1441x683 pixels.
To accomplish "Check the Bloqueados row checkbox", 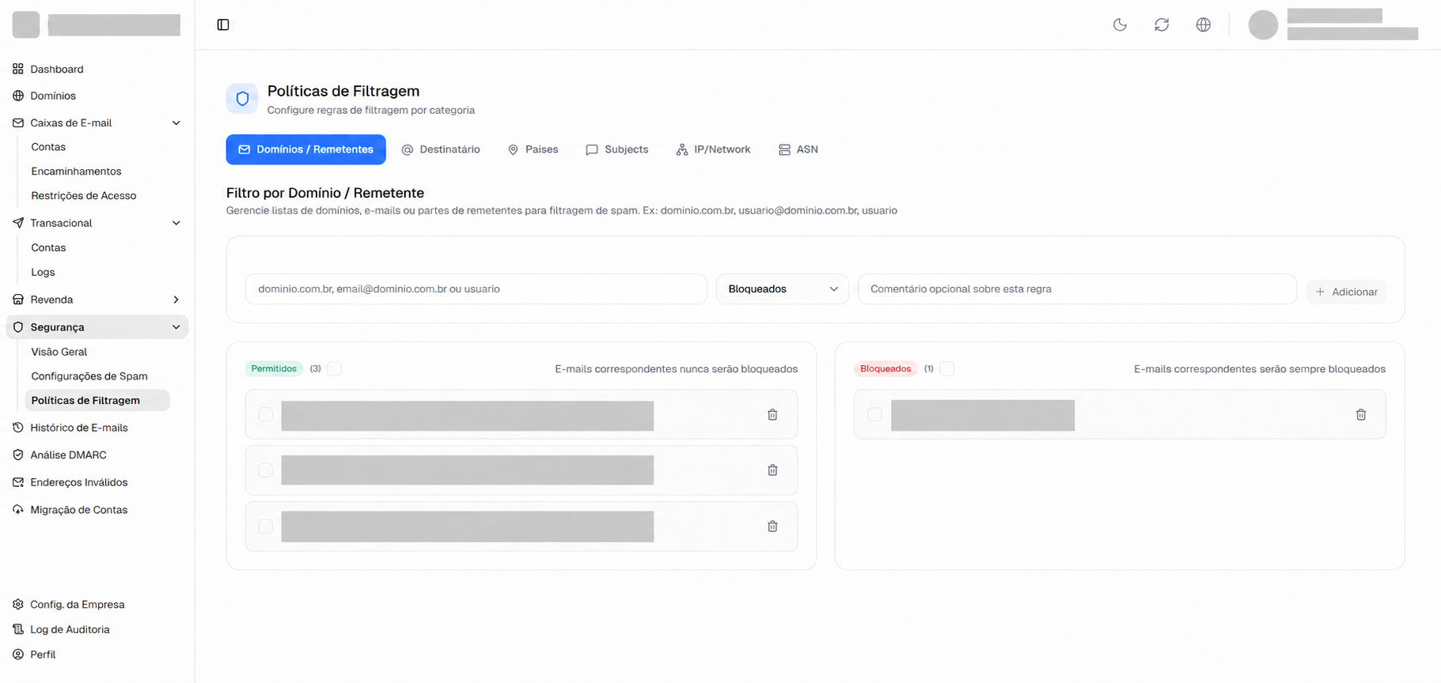I will pyautogui.click(x=874, y=414).
